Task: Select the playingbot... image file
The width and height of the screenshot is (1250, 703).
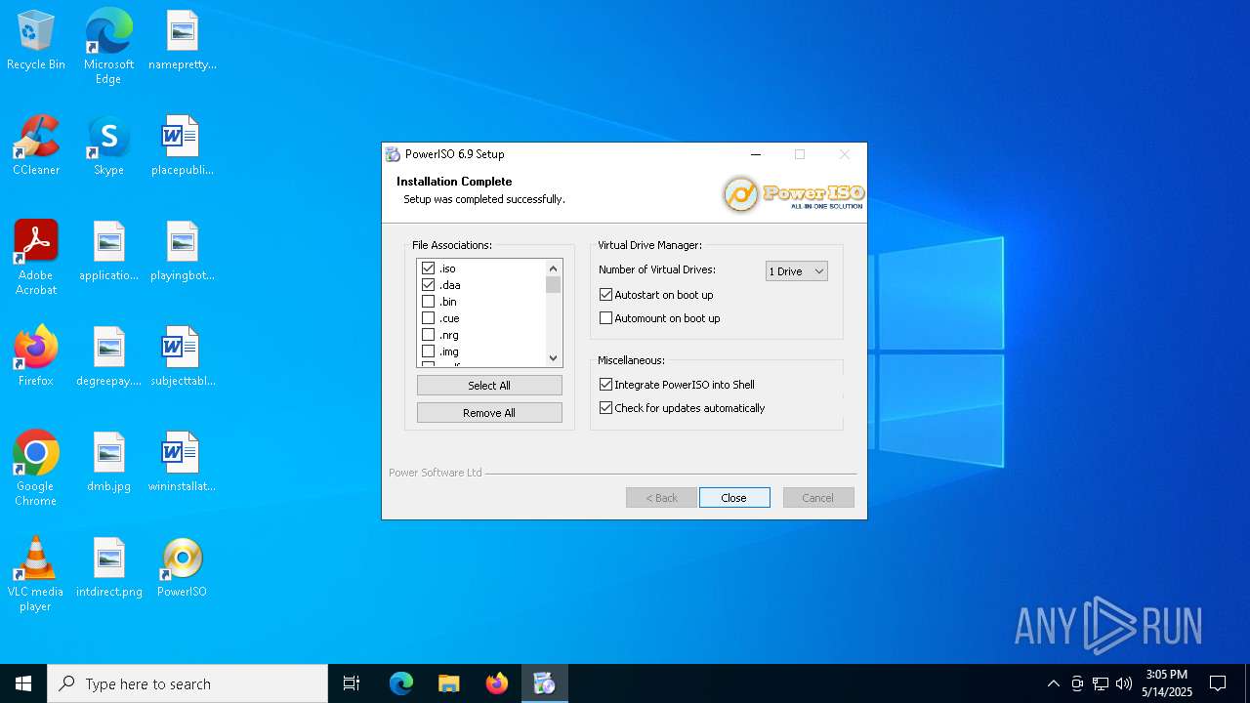Action: click(x=183, y=251)
